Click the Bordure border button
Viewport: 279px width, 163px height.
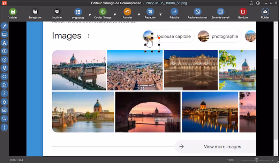tap(243, 14)
